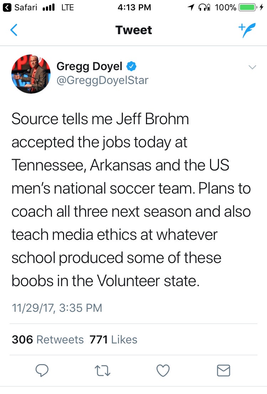Click the blue verified badge

tap(131, 66)
